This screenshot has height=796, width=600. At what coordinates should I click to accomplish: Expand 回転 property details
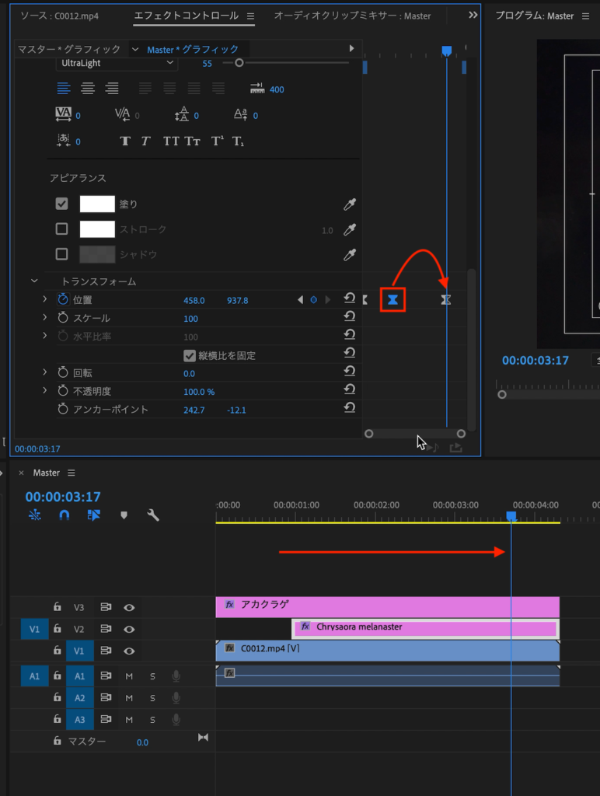coord(44,372)
